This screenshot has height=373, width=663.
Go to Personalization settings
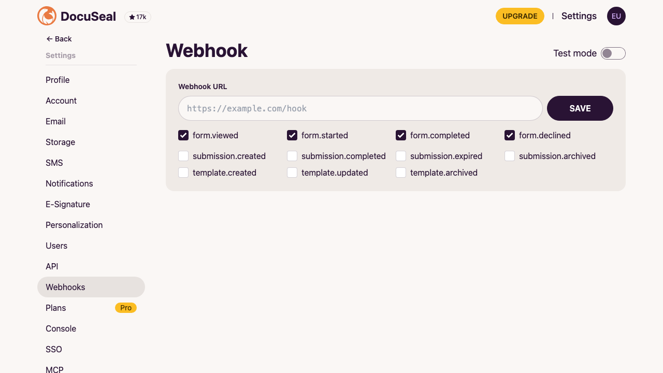click(x=91, y=225)
